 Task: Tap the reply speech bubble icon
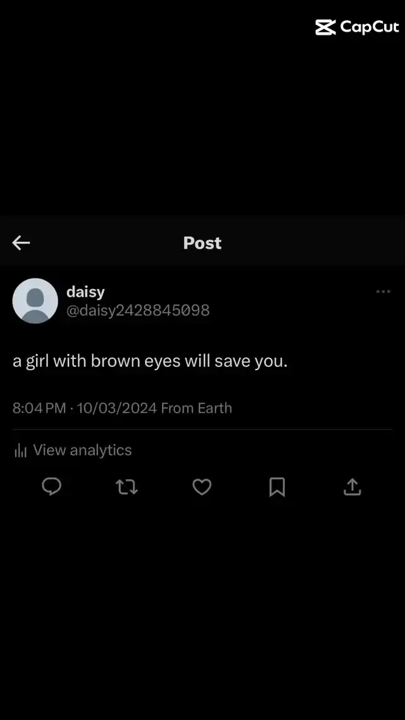[51, 487]
